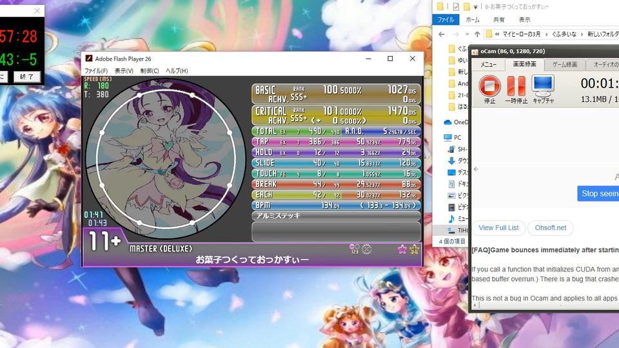619x348 pixels.
Task: Click the BASIC ACHV. score row
Action: pos(337,94)
